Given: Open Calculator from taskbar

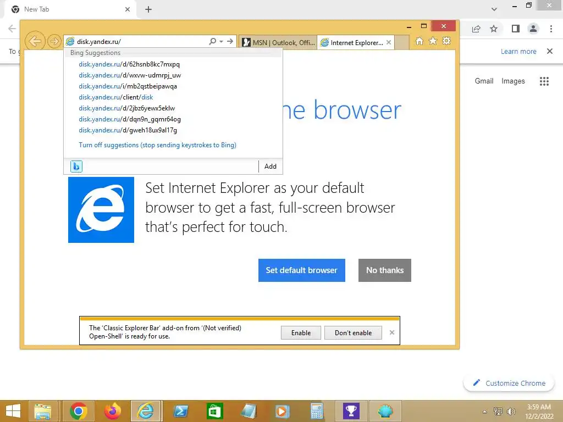Looking at the screenshot, I should click(x=317, y=411).
